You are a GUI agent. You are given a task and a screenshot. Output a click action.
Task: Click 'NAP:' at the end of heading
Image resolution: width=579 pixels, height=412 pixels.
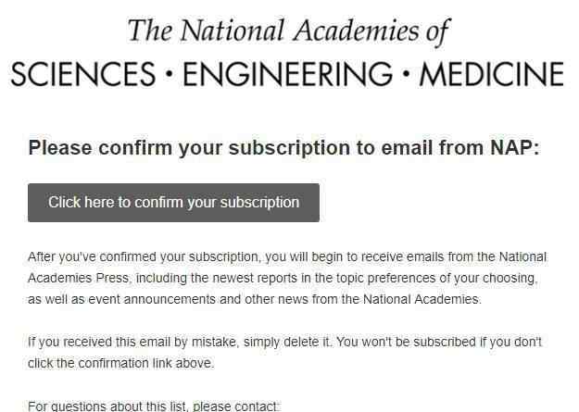[515, 147]
